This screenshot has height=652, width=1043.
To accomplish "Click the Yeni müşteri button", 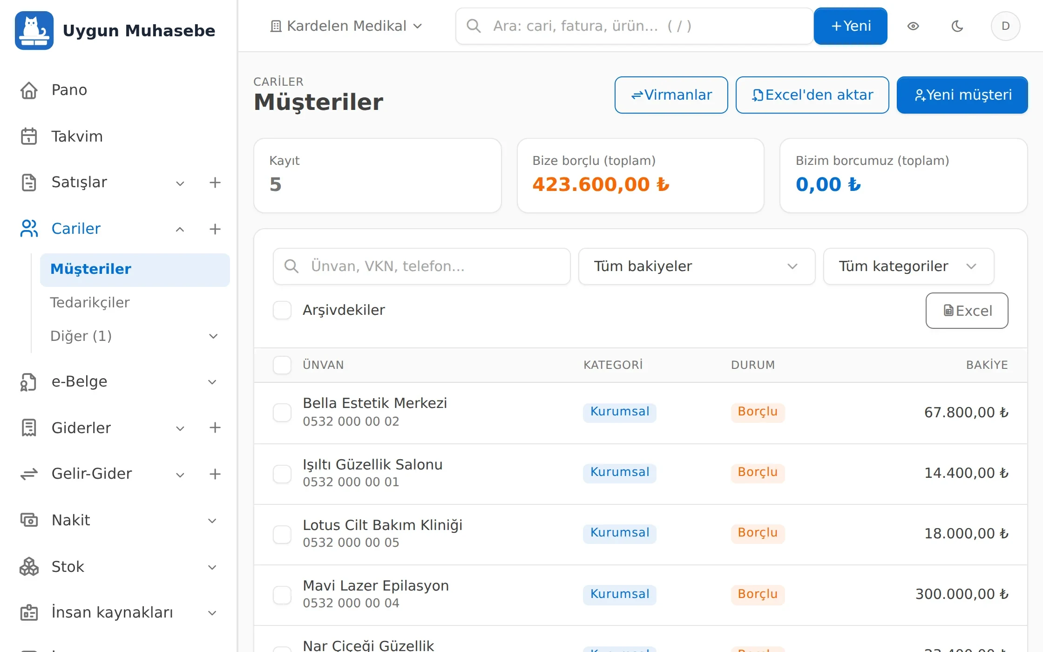I will (962, 95).
